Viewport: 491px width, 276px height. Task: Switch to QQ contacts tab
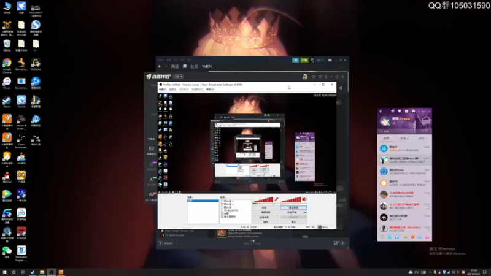[404, 138]
